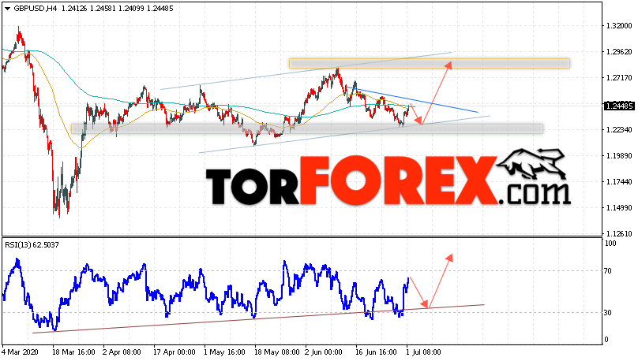The height and width of the screenshot is (361, 638).
Task: Select the upper resistance zone rectangle
Action: coord(430,63)
